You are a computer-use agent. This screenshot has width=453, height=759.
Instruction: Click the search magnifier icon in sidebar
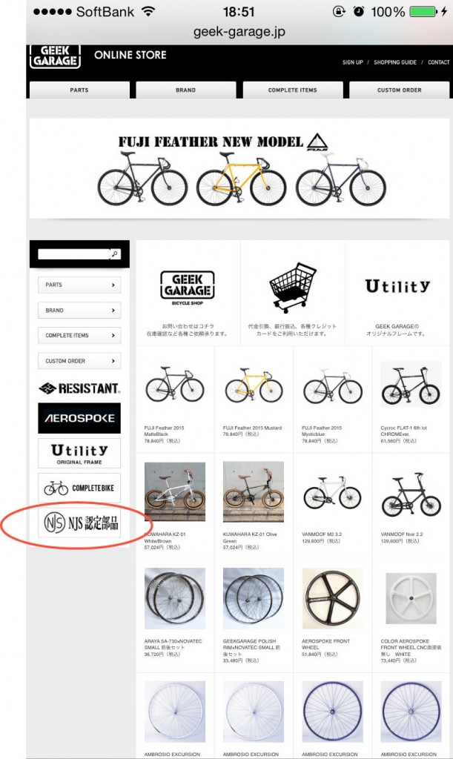point(115,253)
